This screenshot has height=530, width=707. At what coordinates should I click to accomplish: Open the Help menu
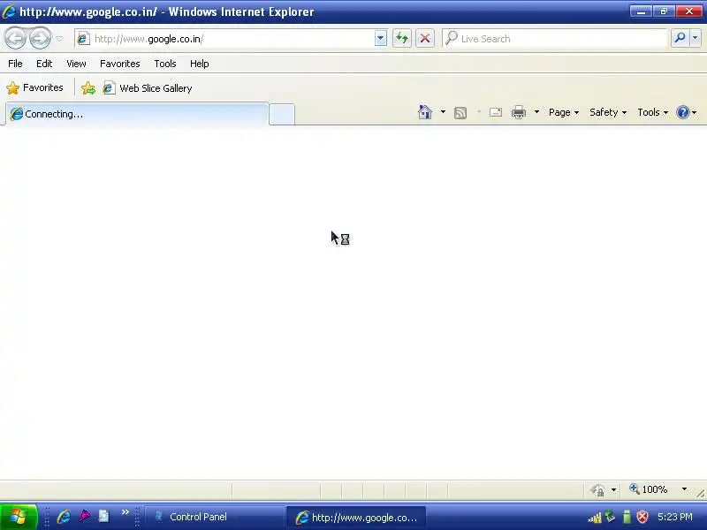(200, 64)
